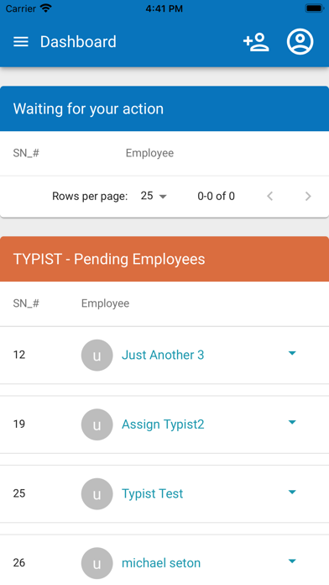Open the user account profile icon

[300, 42]
